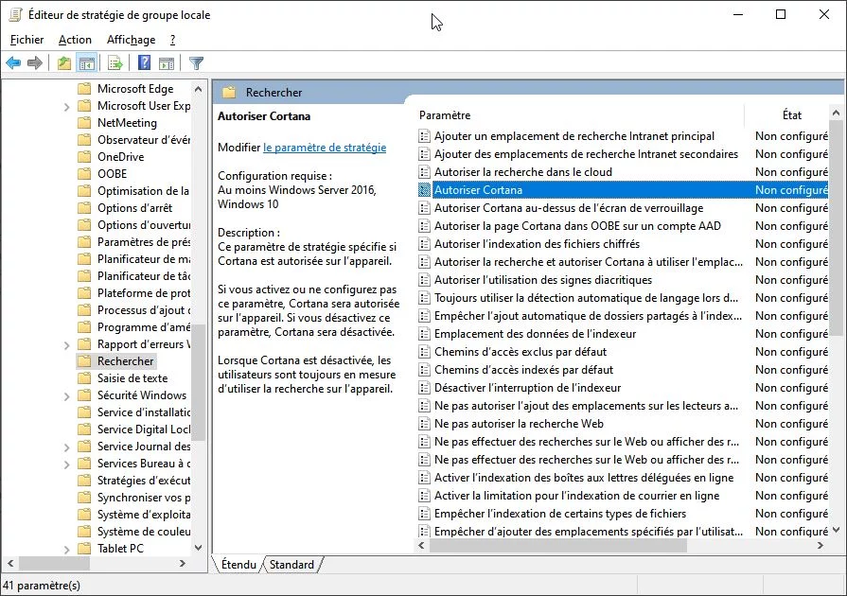Expand the Sécurité Windows tree node
The width and height of the screenshot is (847, 596).
(67, 395)
